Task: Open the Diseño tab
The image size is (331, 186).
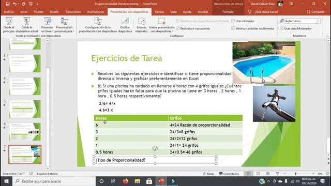Action: click(x=54, y=12)
